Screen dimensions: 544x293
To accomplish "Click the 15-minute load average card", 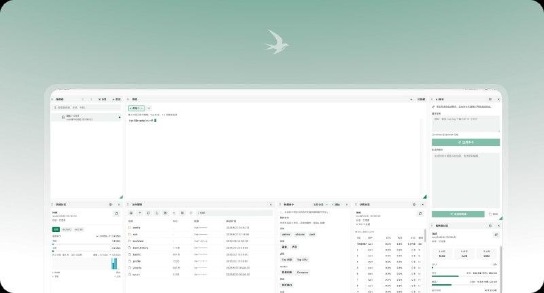I will [486, 254].
